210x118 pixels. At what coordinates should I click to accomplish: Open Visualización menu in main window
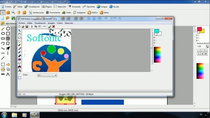(32, 7)
